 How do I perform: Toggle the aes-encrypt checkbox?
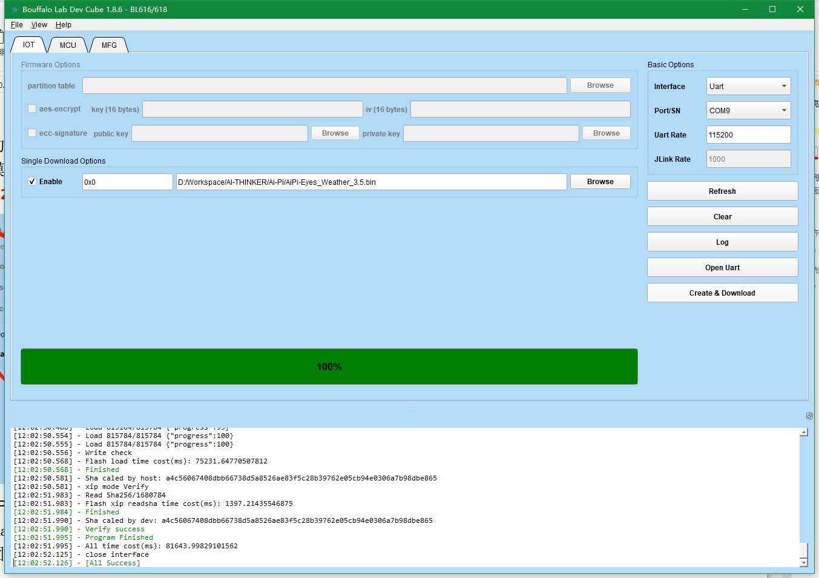point(32,108)
